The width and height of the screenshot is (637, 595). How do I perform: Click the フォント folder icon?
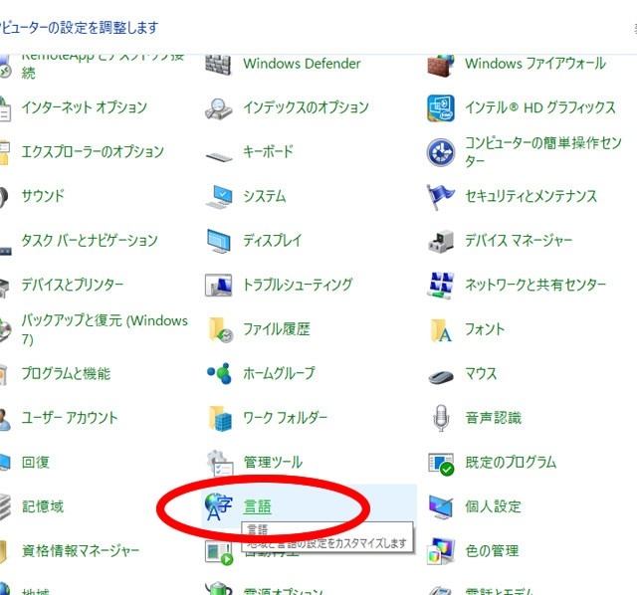pyautogui.click(x=441, y=329)
